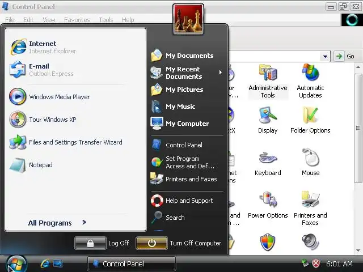Start Tour Windows XP

(x=43, y=120)
